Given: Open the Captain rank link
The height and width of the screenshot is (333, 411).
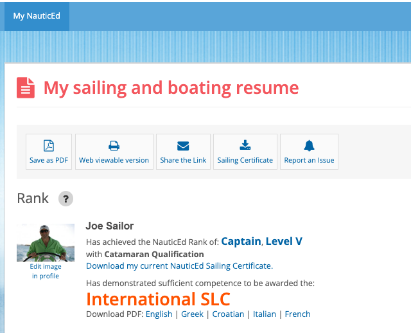Looking at the screenshot, I should tap(241, 241).
